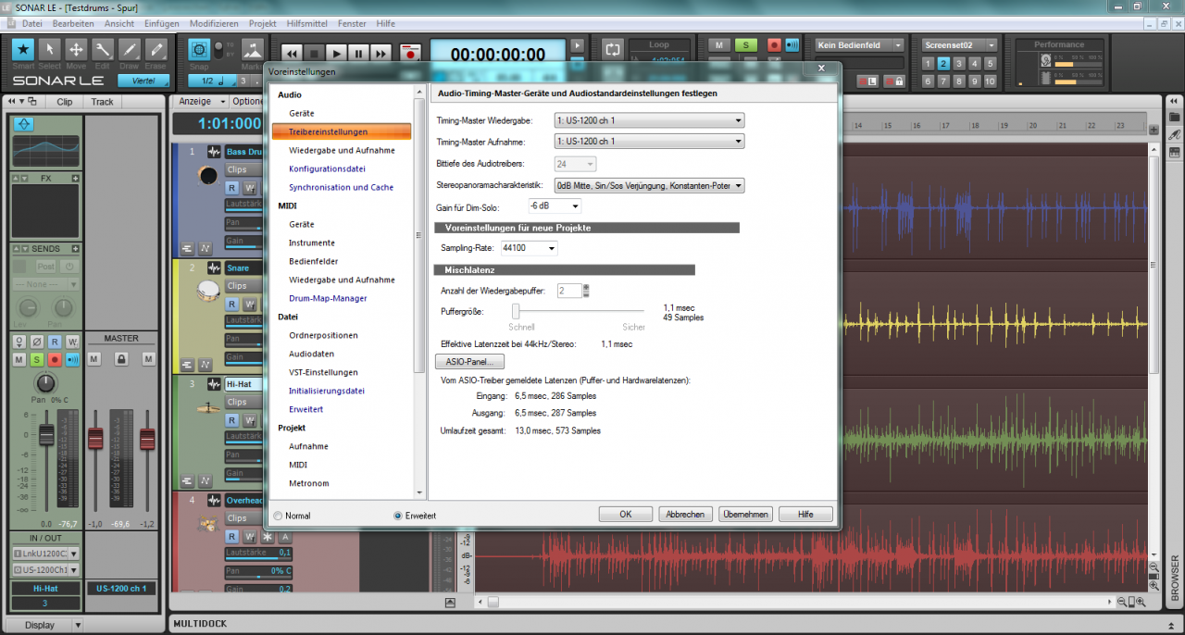
Task: Select Wiedergabe und Aufnahme under Audio
Action: coord(342,150)
